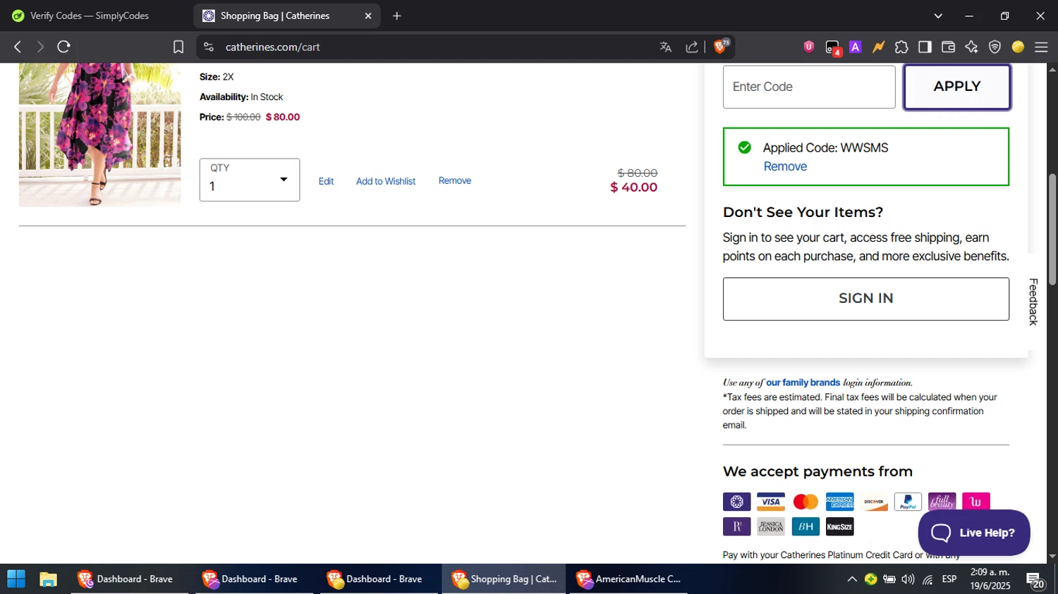The width and height of the screenshot is (1058, 594).
Task: Click the PayPal payment icon
Action: (908, 502)
